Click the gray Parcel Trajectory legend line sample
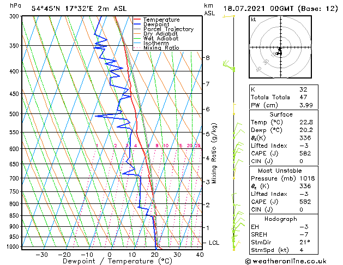 137,29
